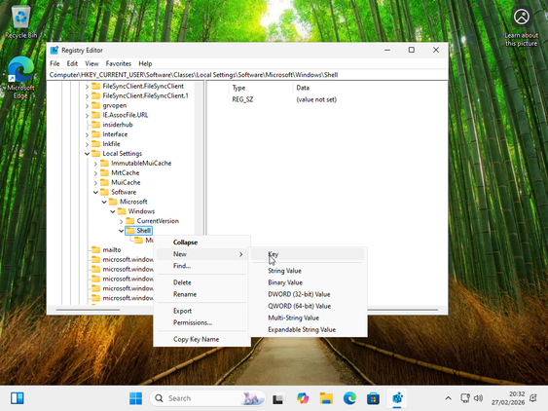Open the clock and date display
This screenshot has width=548, height=411.
508,398
